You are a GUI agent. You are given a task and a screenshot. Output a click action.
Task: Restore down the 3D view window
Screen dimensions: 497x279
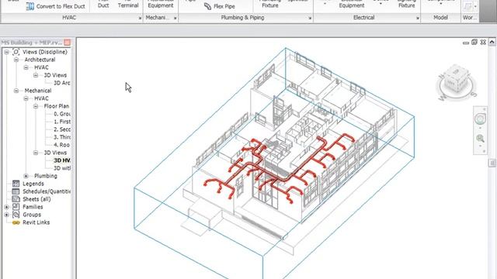point(474,42)
